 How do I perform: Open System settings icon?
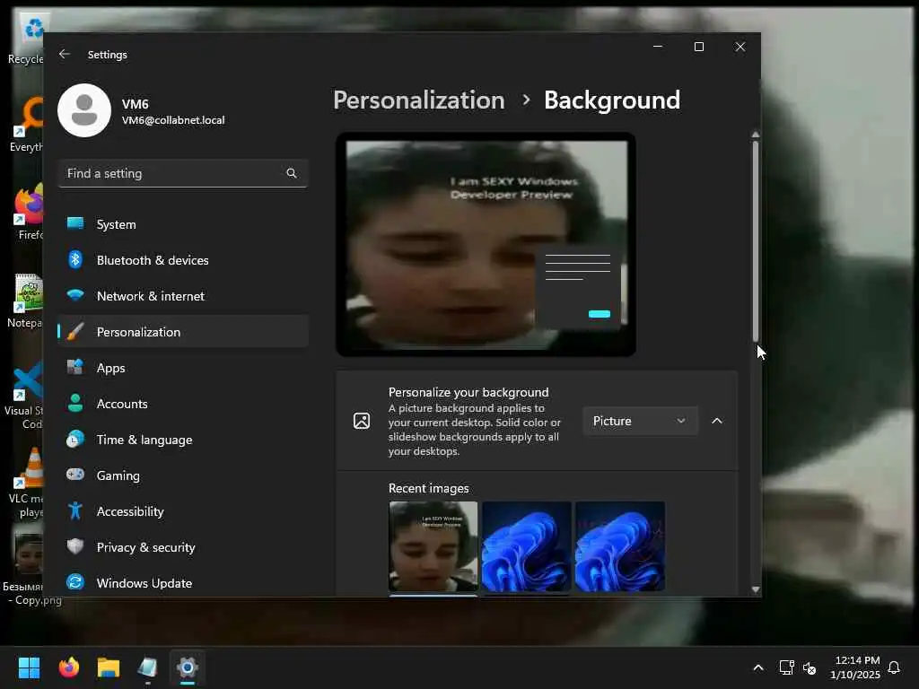coord(75,223)
